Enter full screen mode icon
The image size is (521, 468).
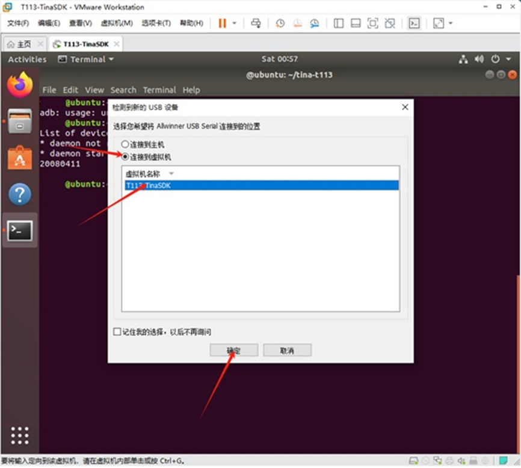point(373,23)
